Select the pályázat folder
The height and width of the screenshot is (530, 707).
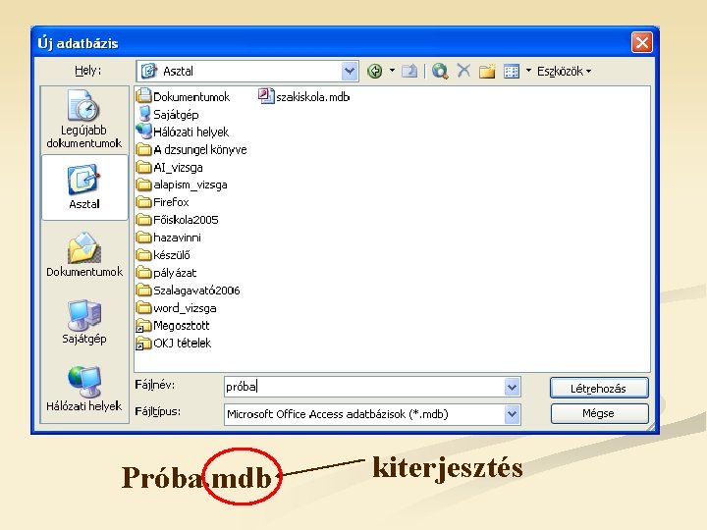coord(166,273)
